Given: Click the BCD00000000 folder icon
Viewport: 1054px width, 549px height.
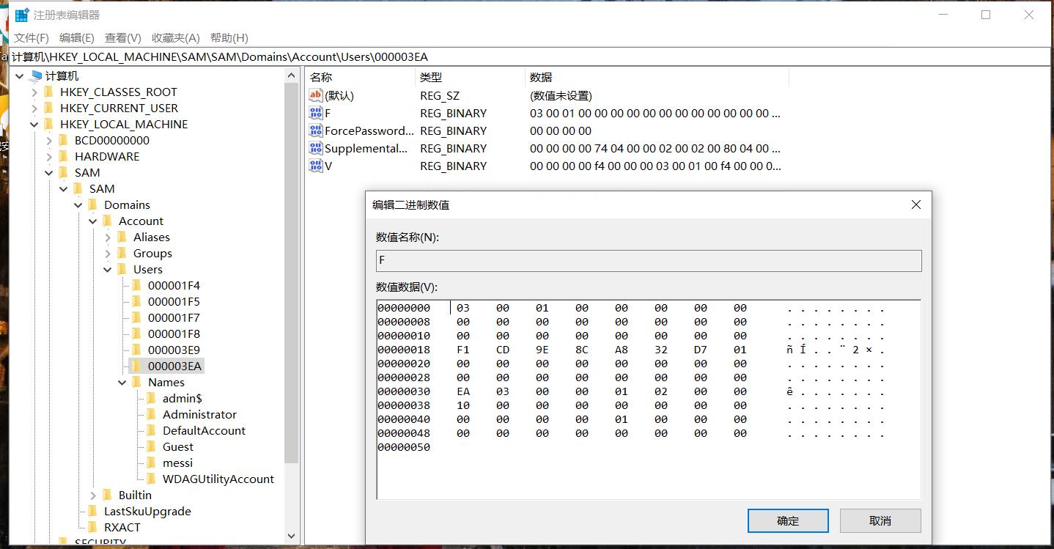Looking at the screenshot, I should [64, 140].
